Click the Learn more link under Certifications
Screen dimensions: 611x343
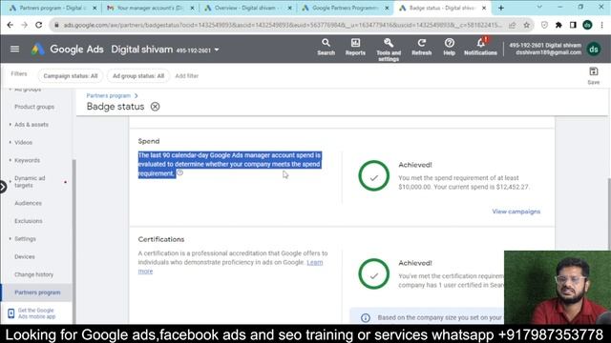[314, 263]
